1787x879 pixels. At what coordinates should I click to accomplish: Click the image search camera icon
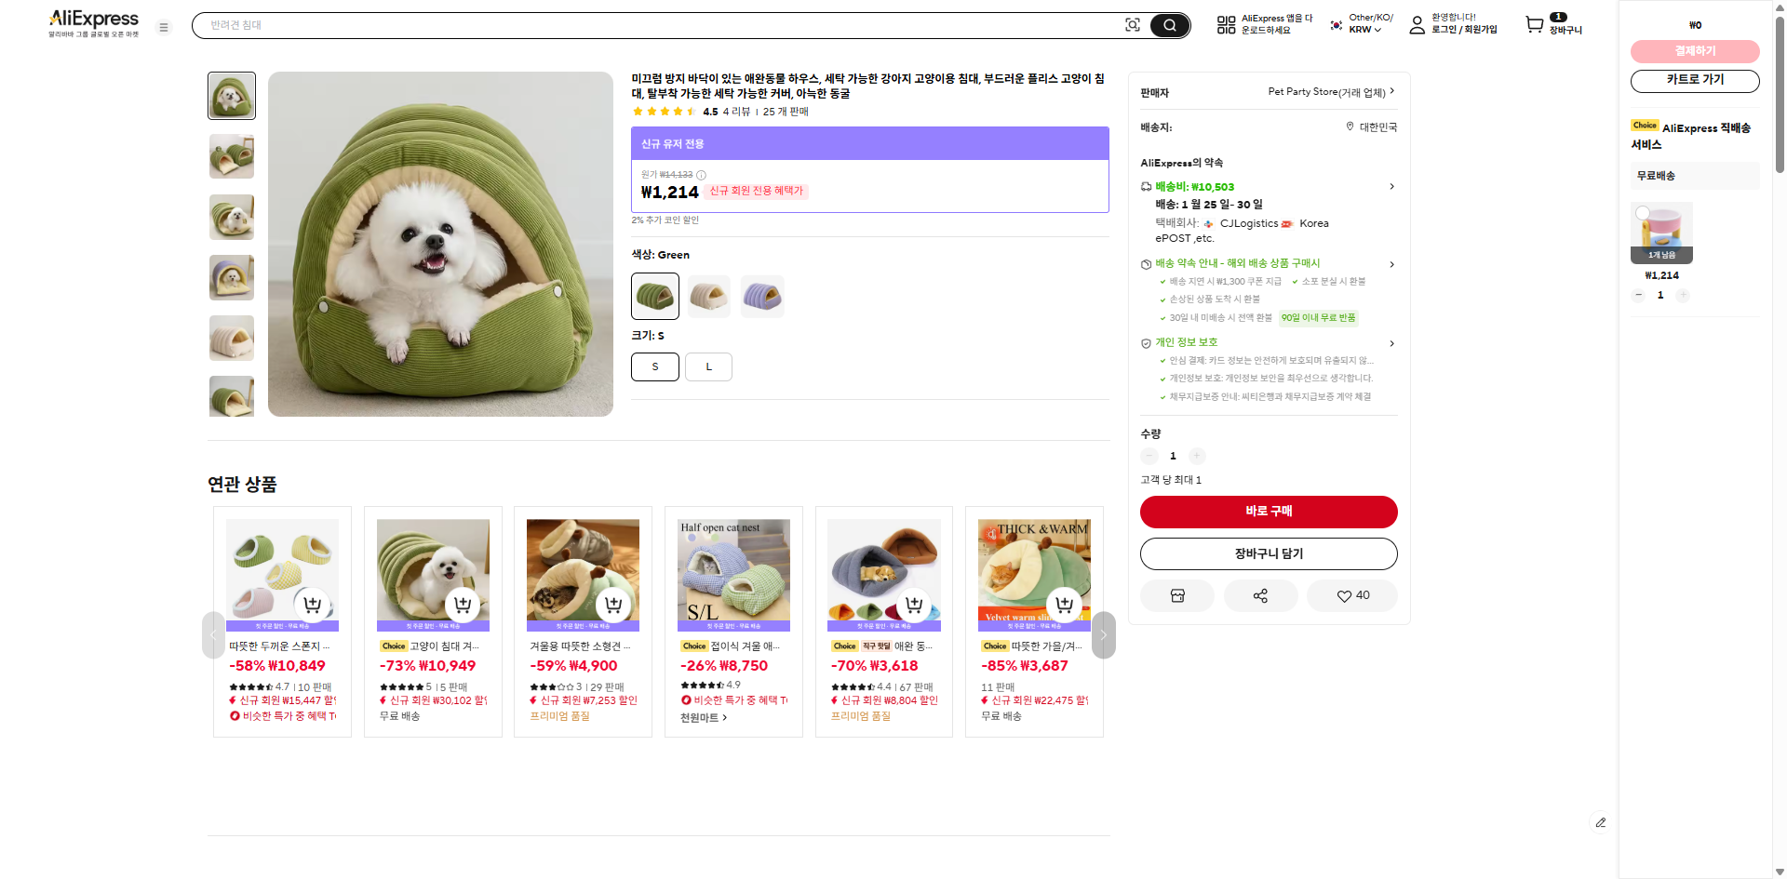tap(1132, 25)
